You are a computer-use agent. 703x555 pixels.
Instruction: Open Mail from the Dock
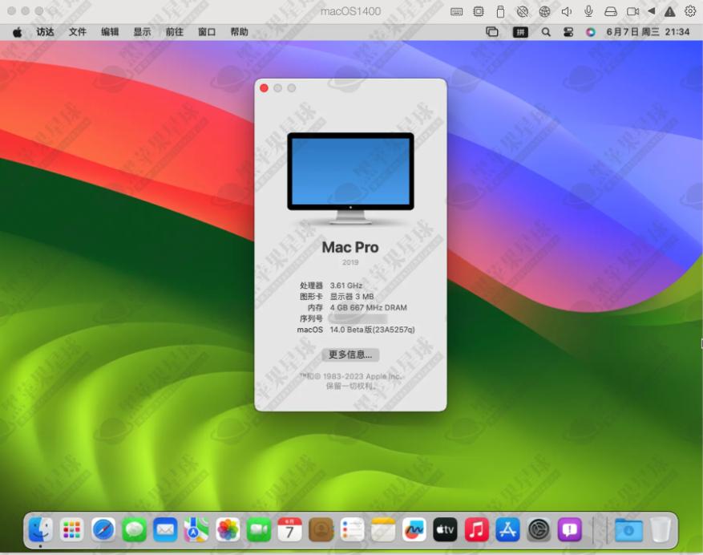click(x=165, y=530)
